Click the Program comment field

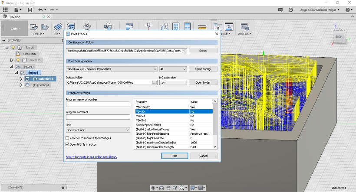(98, 117)
